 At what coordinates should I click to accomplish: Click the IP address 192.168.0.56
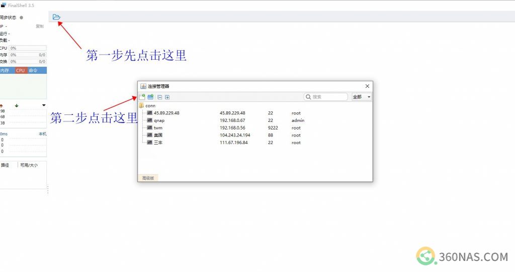[232, 128]
